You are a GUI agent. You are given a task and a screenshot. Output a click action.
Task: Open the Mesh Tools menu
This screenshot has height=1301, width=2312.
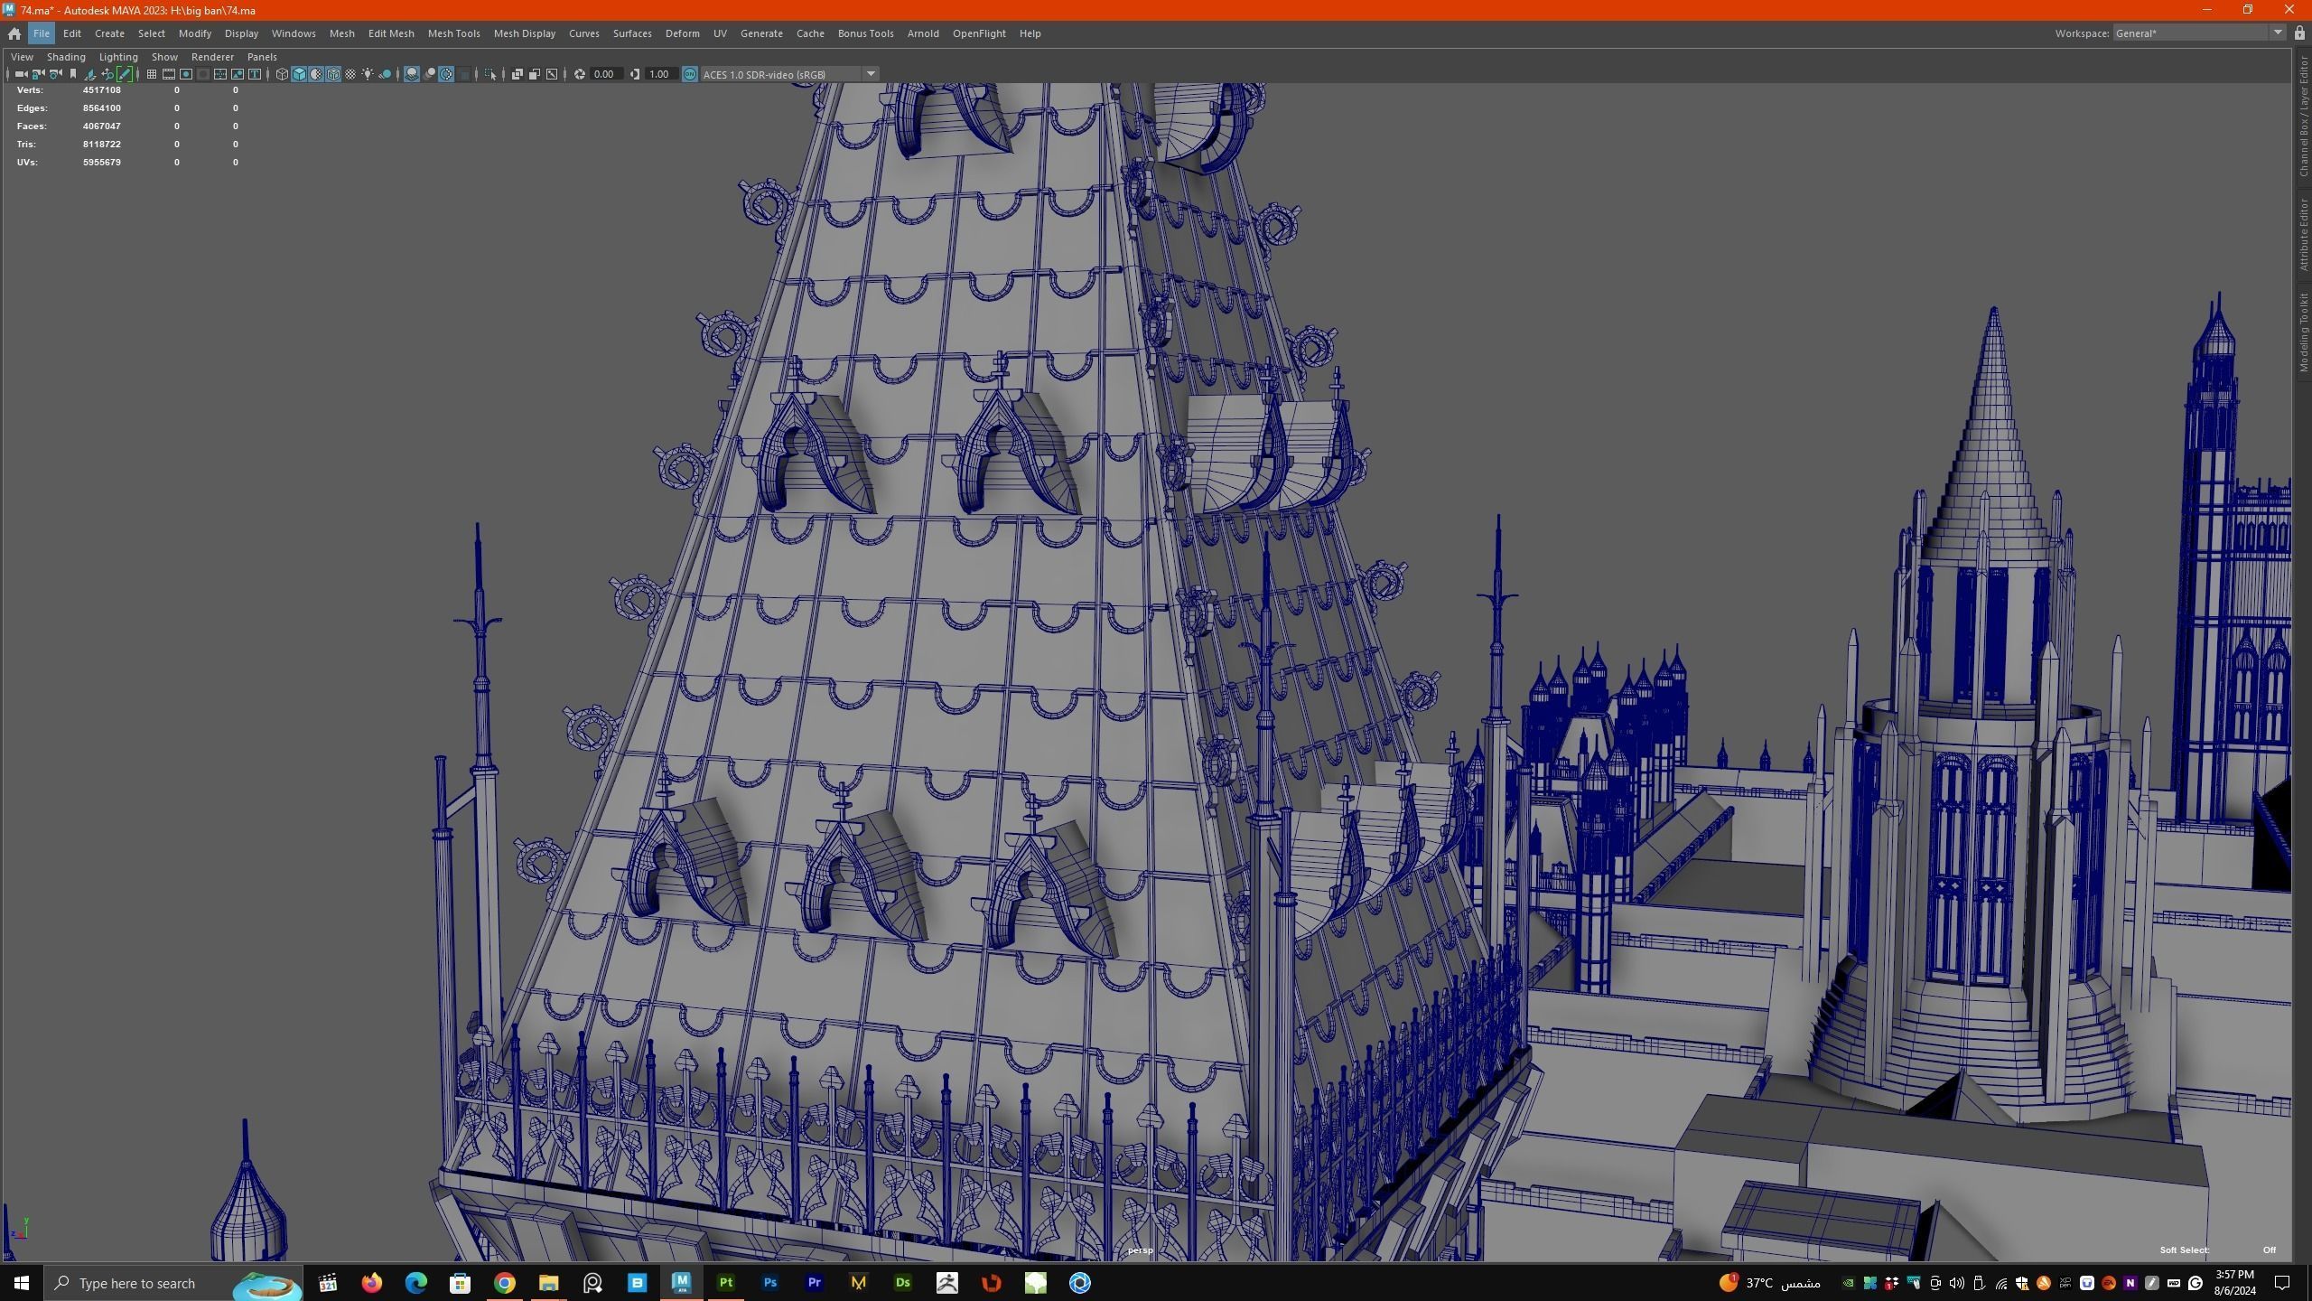(x=453, y=33)
